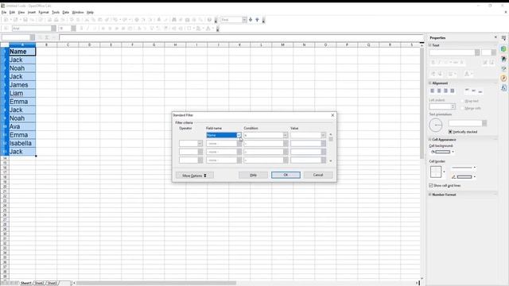The width and height of the screenshot is (509, 286).
Task: Click the Find Next down arrow
Action: (x=251, y=20)
